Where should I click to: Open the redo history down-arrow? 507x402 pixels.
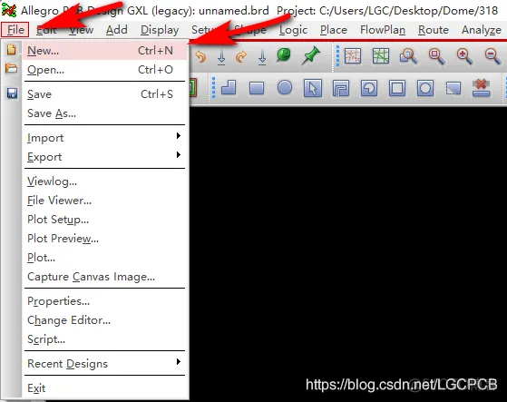click(x=262, y=57)
